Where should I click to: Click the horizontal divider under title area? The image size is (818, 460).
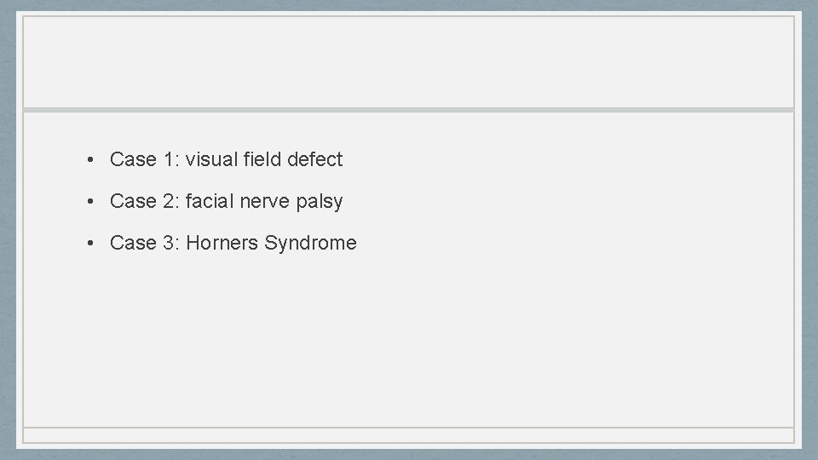click(408, 110)
